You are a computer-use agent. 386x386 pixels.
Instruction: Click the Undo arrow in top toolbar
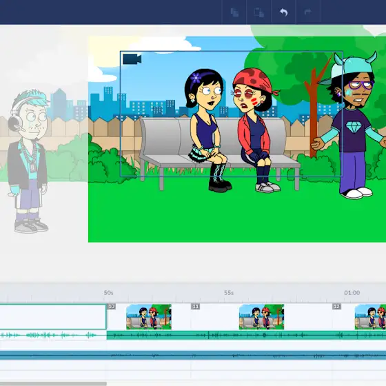pyautogui.click(x=283, y=12)
